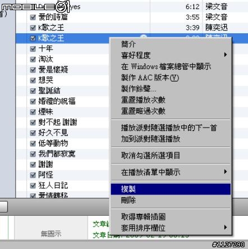Click the song title 十年
248x249 pixels.
pos(45,49)
